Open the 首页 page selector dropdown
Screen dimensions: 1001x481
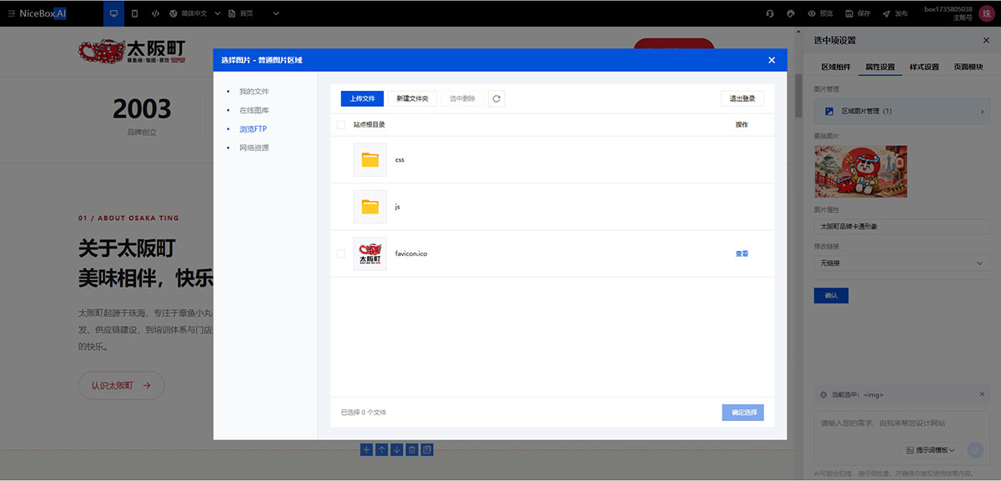(x=254, y=13)
